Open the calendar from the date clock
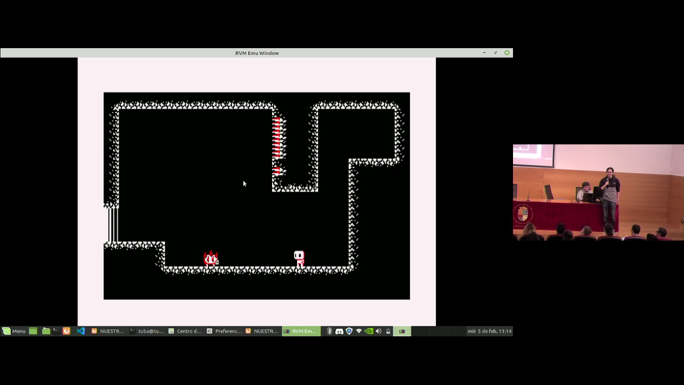The width and height of the screenshot is (684, 385). (489, 331)
